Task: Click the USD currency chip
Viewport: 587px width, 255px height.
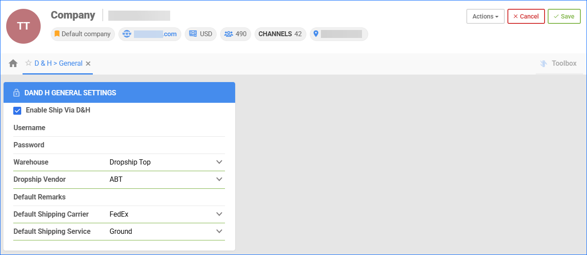Action: point(201,34)
